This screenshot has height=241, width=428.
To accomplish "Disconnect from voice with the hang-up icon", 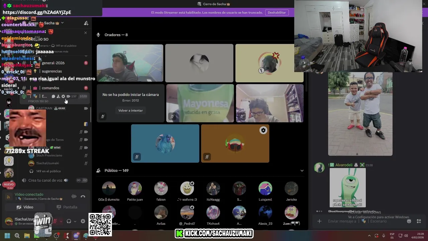I will pos(83,196).
